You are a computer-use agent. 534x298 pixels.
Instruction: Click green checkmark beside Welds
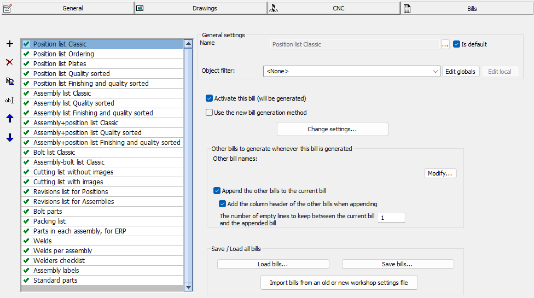(x=26, y=241)
